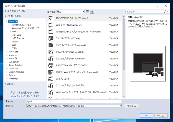Choose ASP.NET Core Web application icon
The image size is (173, 122).
tap(51, 65)
